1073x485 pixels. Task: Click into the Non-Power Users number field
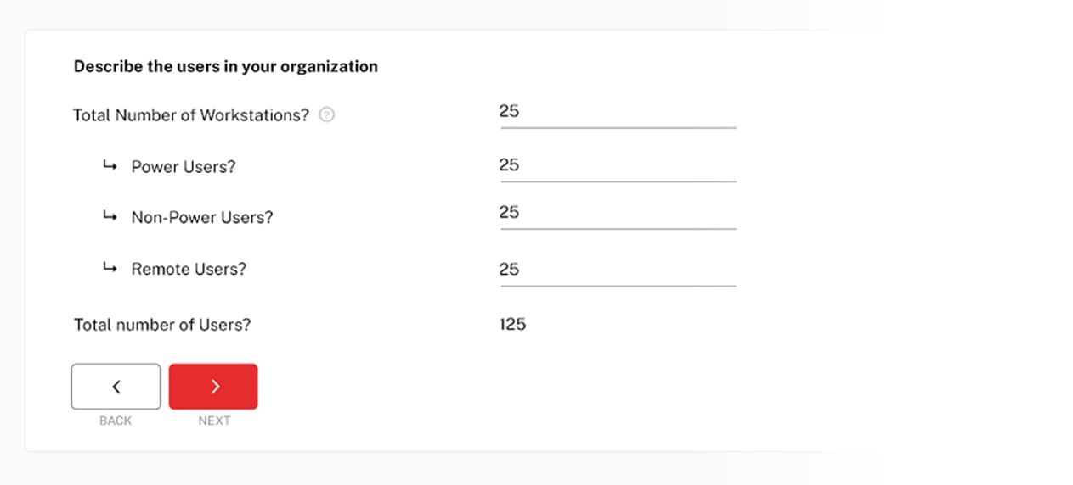point(618,213)
